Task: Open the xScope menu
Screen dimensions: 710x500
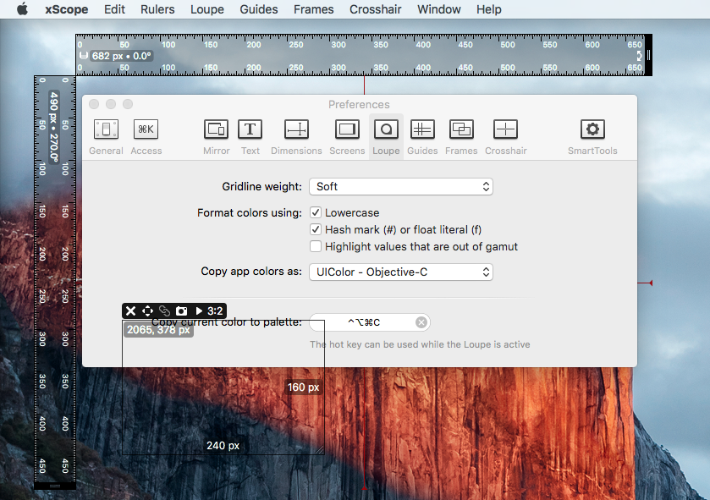Action: coord(67,9)
